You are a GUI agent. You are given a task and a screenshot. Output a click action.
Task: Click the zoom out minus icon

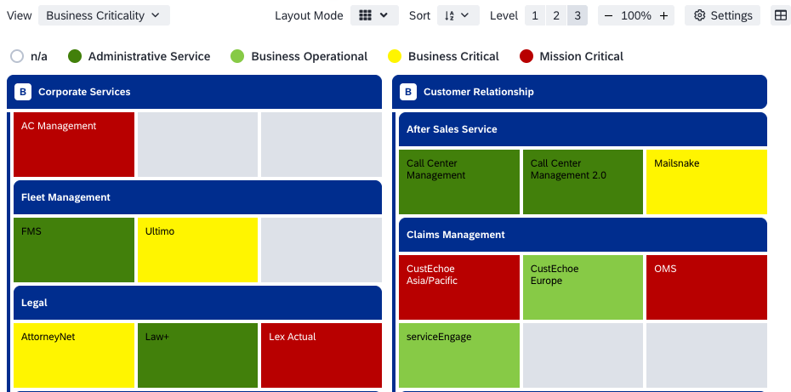click(x=608, y=15)
